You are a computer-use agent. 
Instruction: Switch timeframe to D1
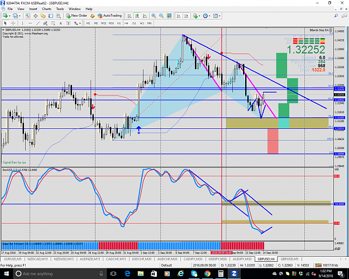pyautogui.click(x=134, y=23)
